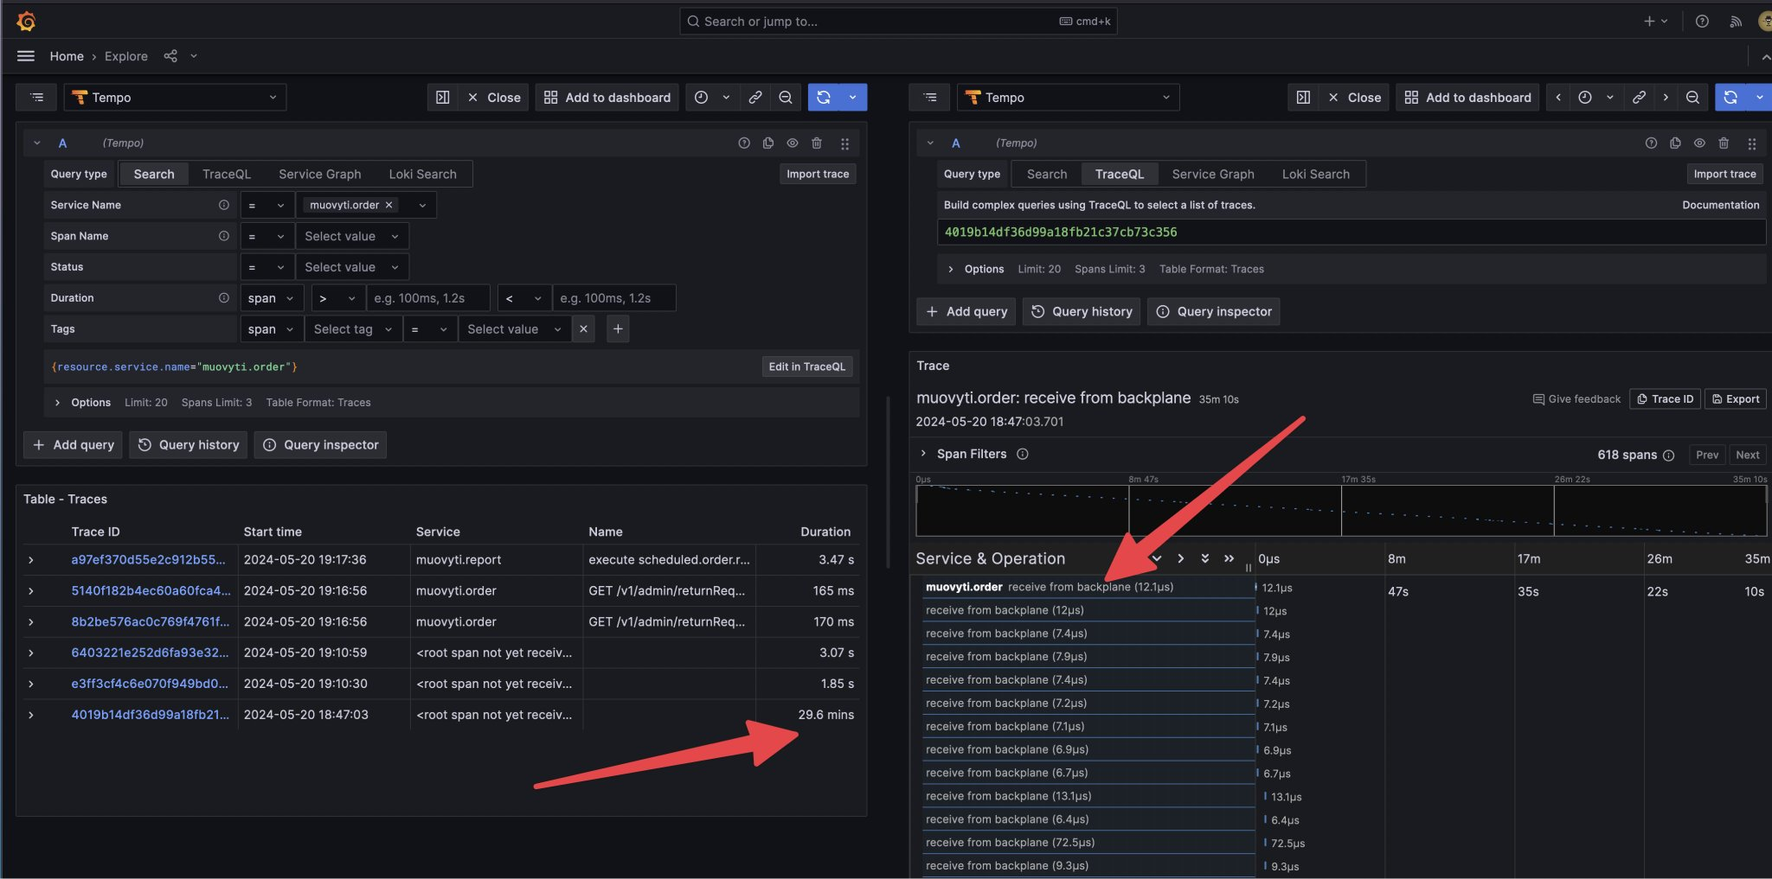Copy left pane shortened link icon
This screenshot has height=879, width=1772.
(755, 98)
